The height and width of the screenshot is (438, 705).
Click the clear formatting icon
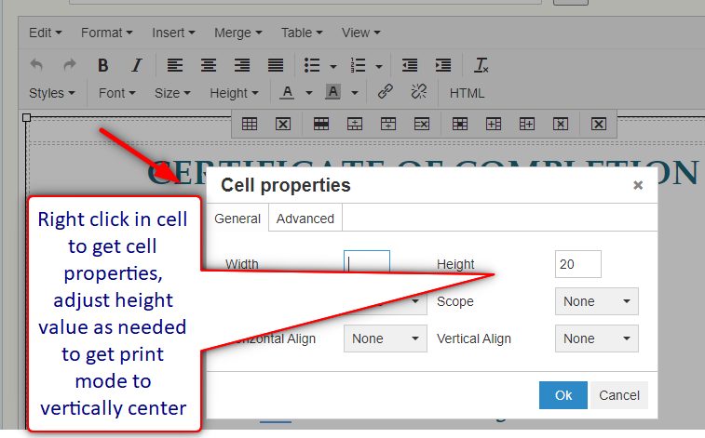[x=481, y=65]
